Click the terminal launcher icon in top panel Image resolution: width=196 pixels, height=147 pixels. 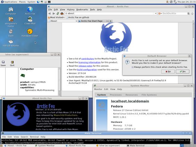click(x=49, y=2)
